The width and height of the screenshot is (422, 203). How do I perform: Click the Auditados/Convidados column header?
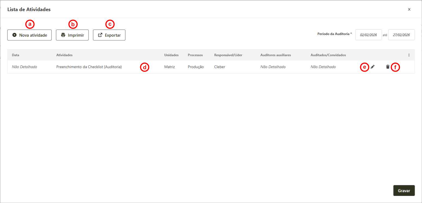(328, 55)
